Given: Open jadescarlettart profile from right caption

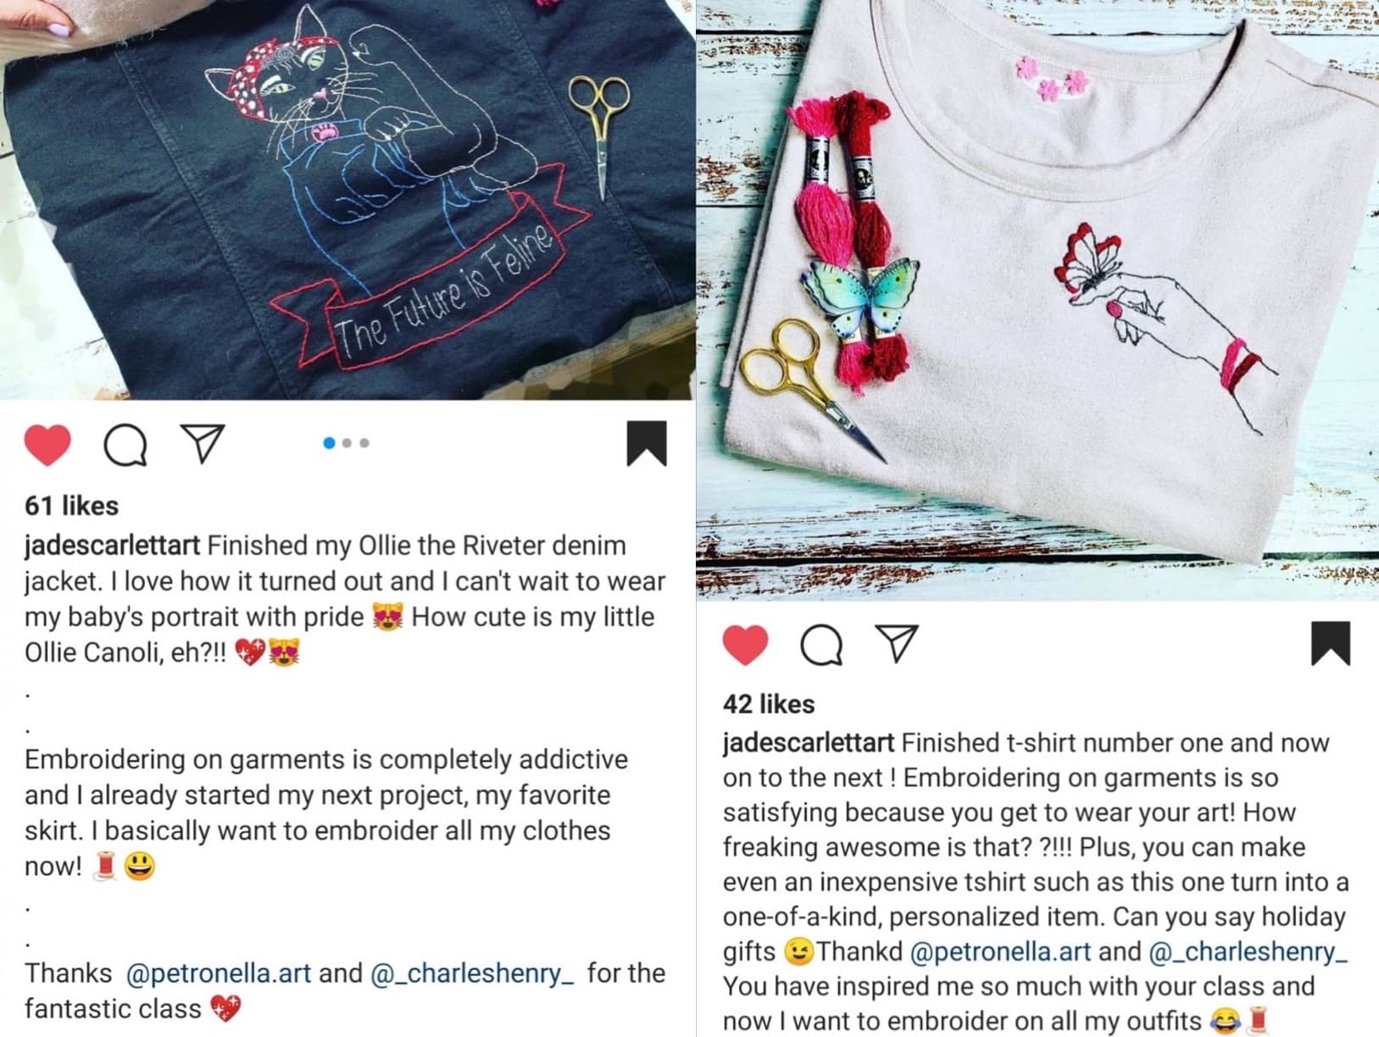Looking at the screenshot, I should coord(809,743).
